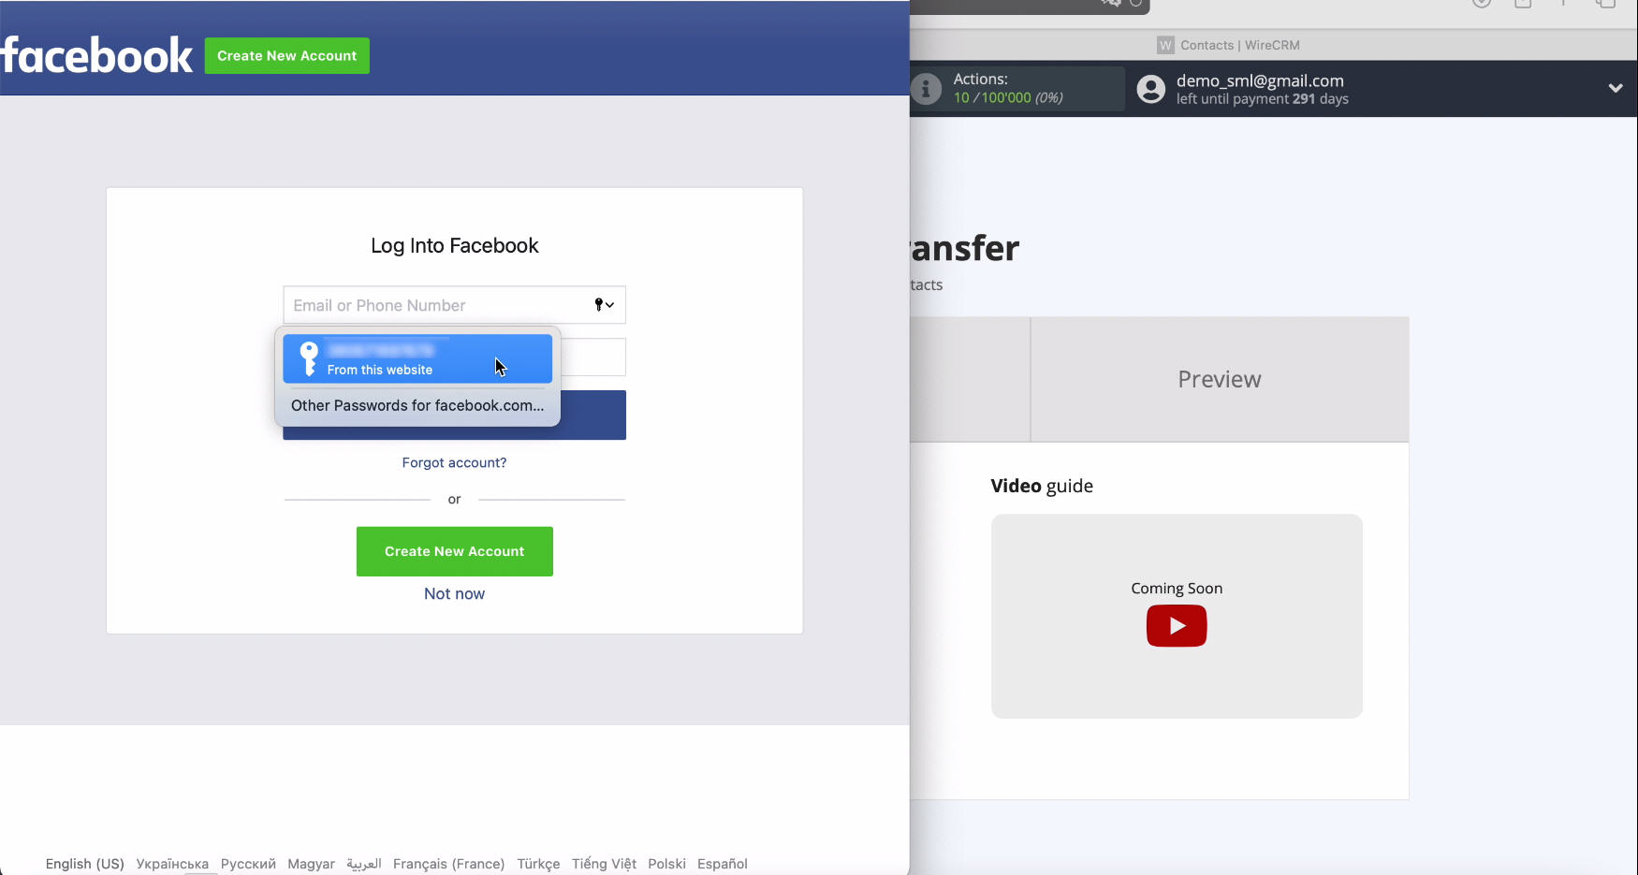Image resolution: width=1638 pixels, height=875 pixels.
Task: Switch language to Polski
Action: click(x=666, y=864)
